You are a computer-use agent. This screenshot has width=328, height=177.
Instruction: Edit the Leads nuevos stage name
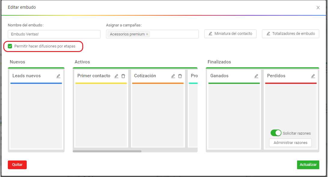58,76
